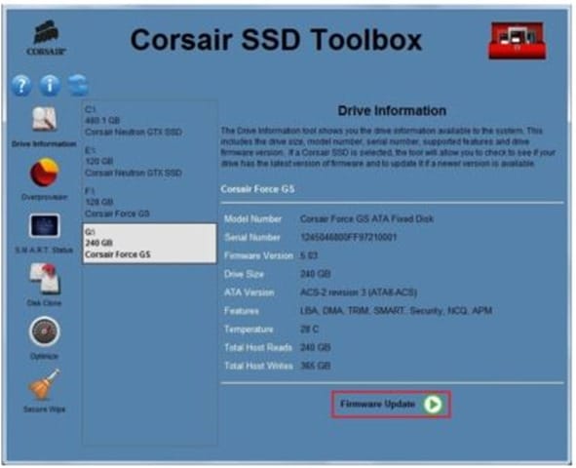The image size is (576, 468).
Task: Click the Temperature value
Action: click(309, 330)
